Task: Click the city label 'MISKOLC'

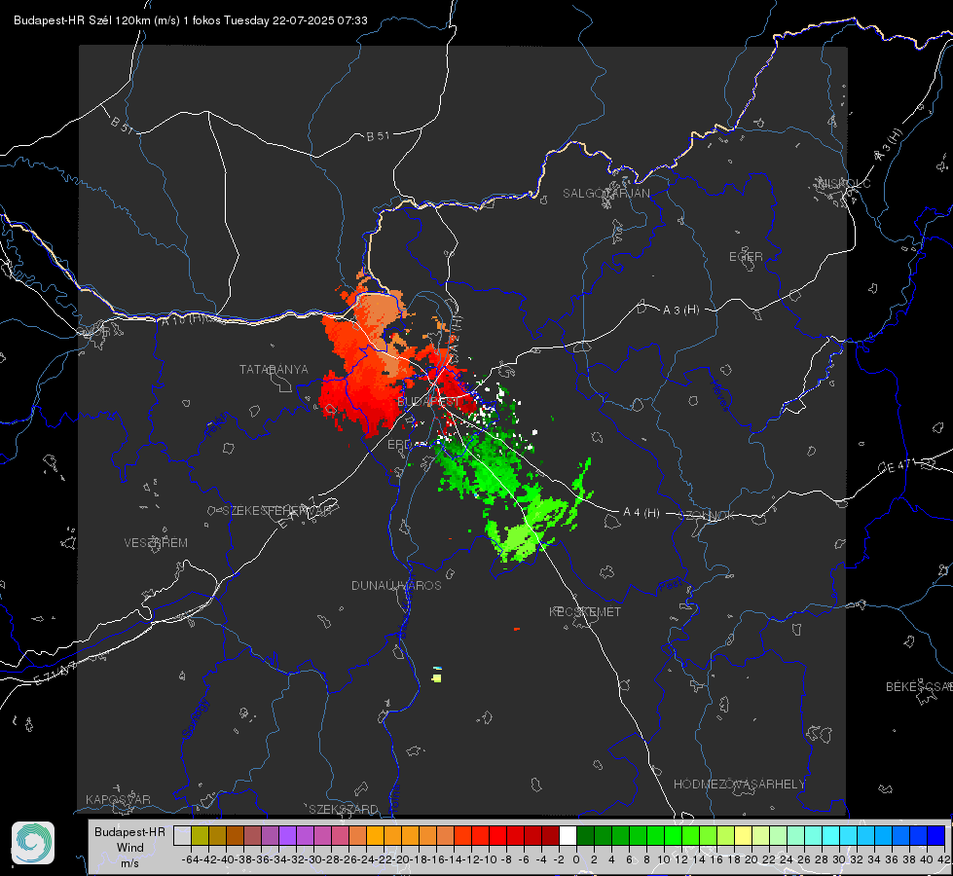Action: click(844, 184)
